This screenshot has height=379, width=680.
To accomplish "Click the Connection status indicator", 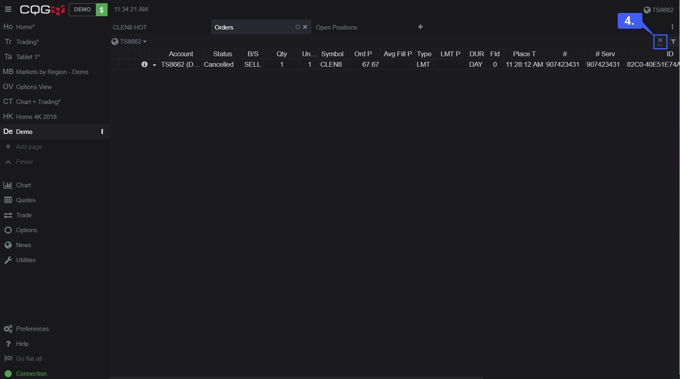I will pos(54,374).
